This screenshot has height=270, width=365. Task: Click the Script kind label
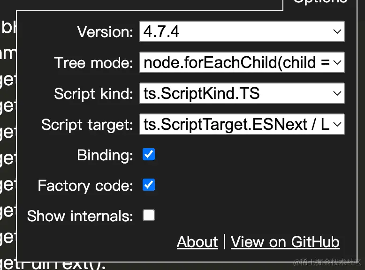(93, 94)
